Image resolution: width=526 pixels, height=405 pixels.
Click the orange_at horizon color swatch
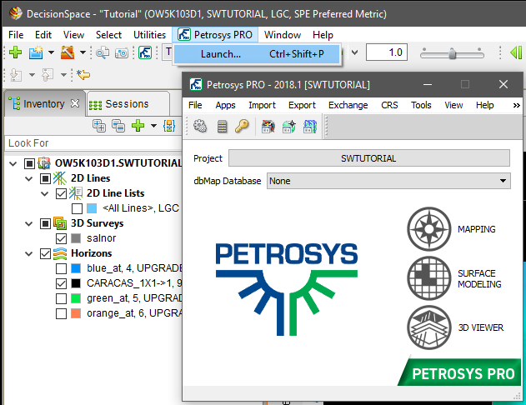click(77, 313)
